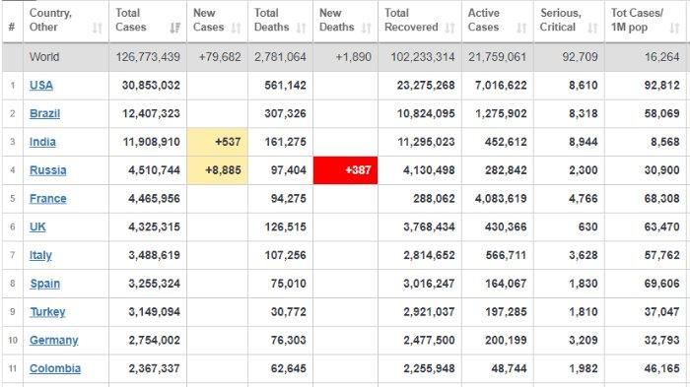The height and width of the screenshot is (387, 690).
Task: Open the USA country link
Action: pyautogui.click(x=41, y=86)
